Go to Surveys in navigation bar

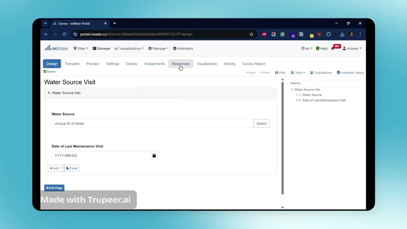tap(101, 48)
